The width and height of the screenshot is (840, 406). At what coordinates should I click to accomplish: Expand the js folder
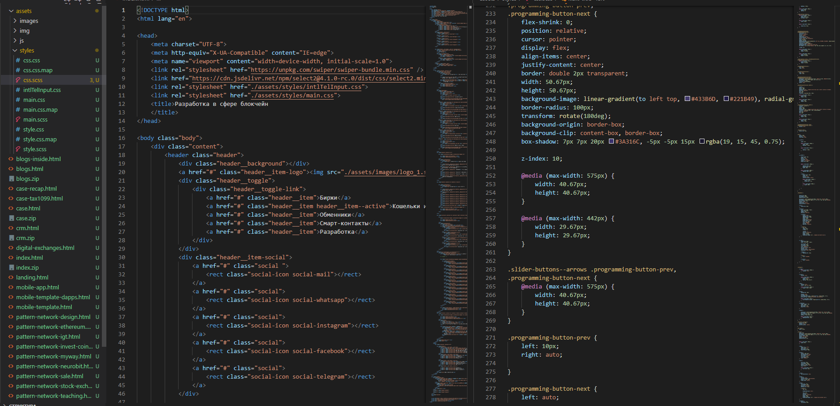coord(15,40)
